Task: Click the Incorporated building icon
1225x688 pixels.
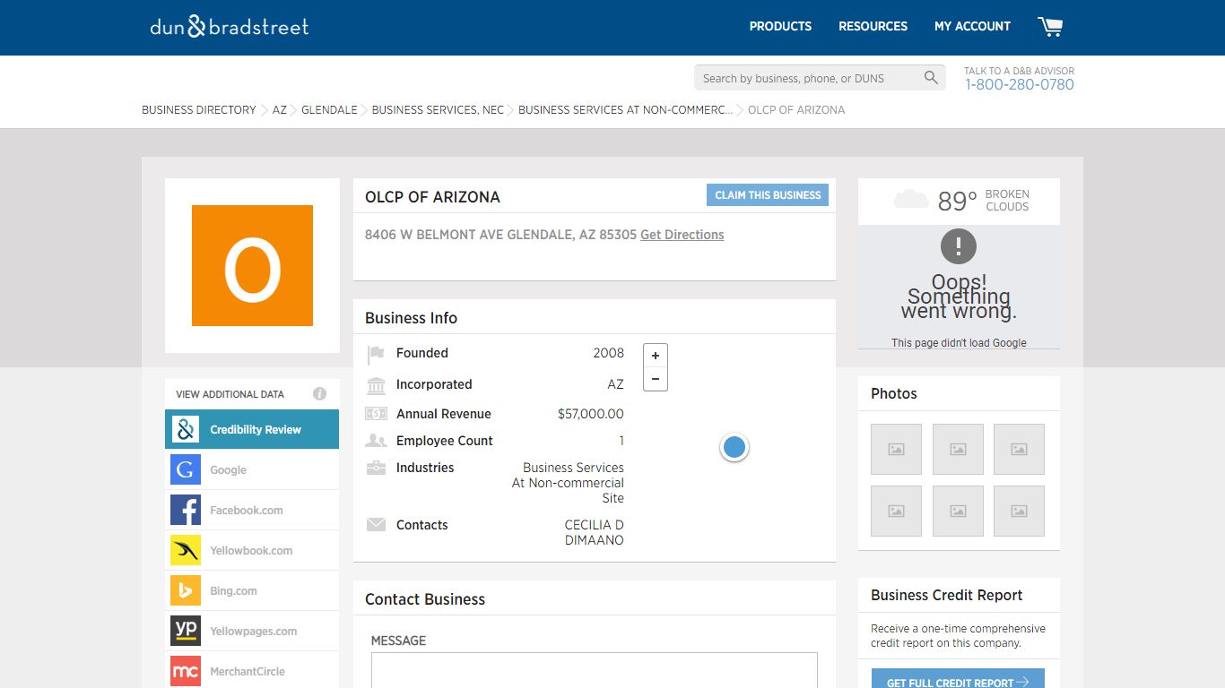Action: point(376,385)
